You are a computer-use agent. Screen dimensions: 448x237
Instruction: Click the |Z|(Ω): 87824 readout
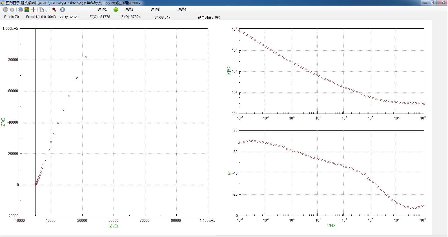(x=130, y=17)
